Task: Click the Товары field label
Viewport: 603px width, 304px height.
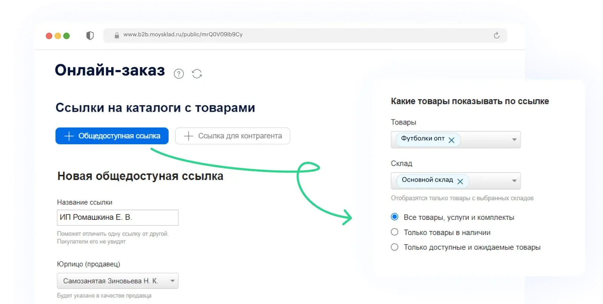Action: point(404,122)
